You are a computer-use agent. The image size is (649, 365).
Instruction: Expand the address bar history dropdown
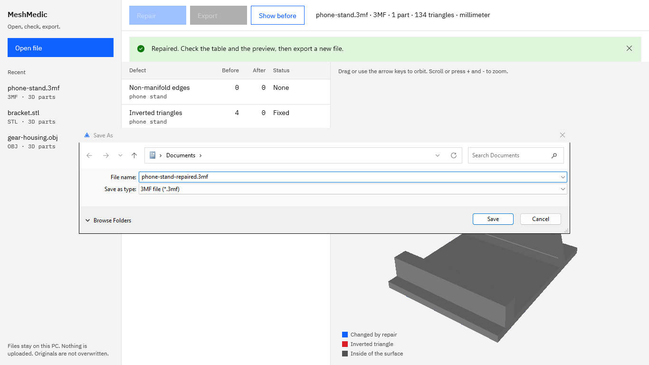(438, 155)
